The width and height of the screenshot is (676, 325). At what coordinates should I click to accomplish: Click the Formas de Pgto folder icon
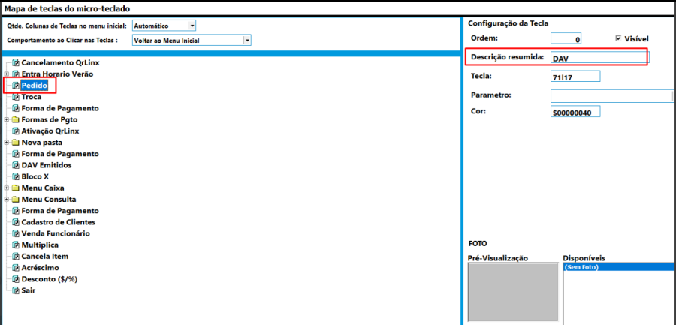coord(16,120)
